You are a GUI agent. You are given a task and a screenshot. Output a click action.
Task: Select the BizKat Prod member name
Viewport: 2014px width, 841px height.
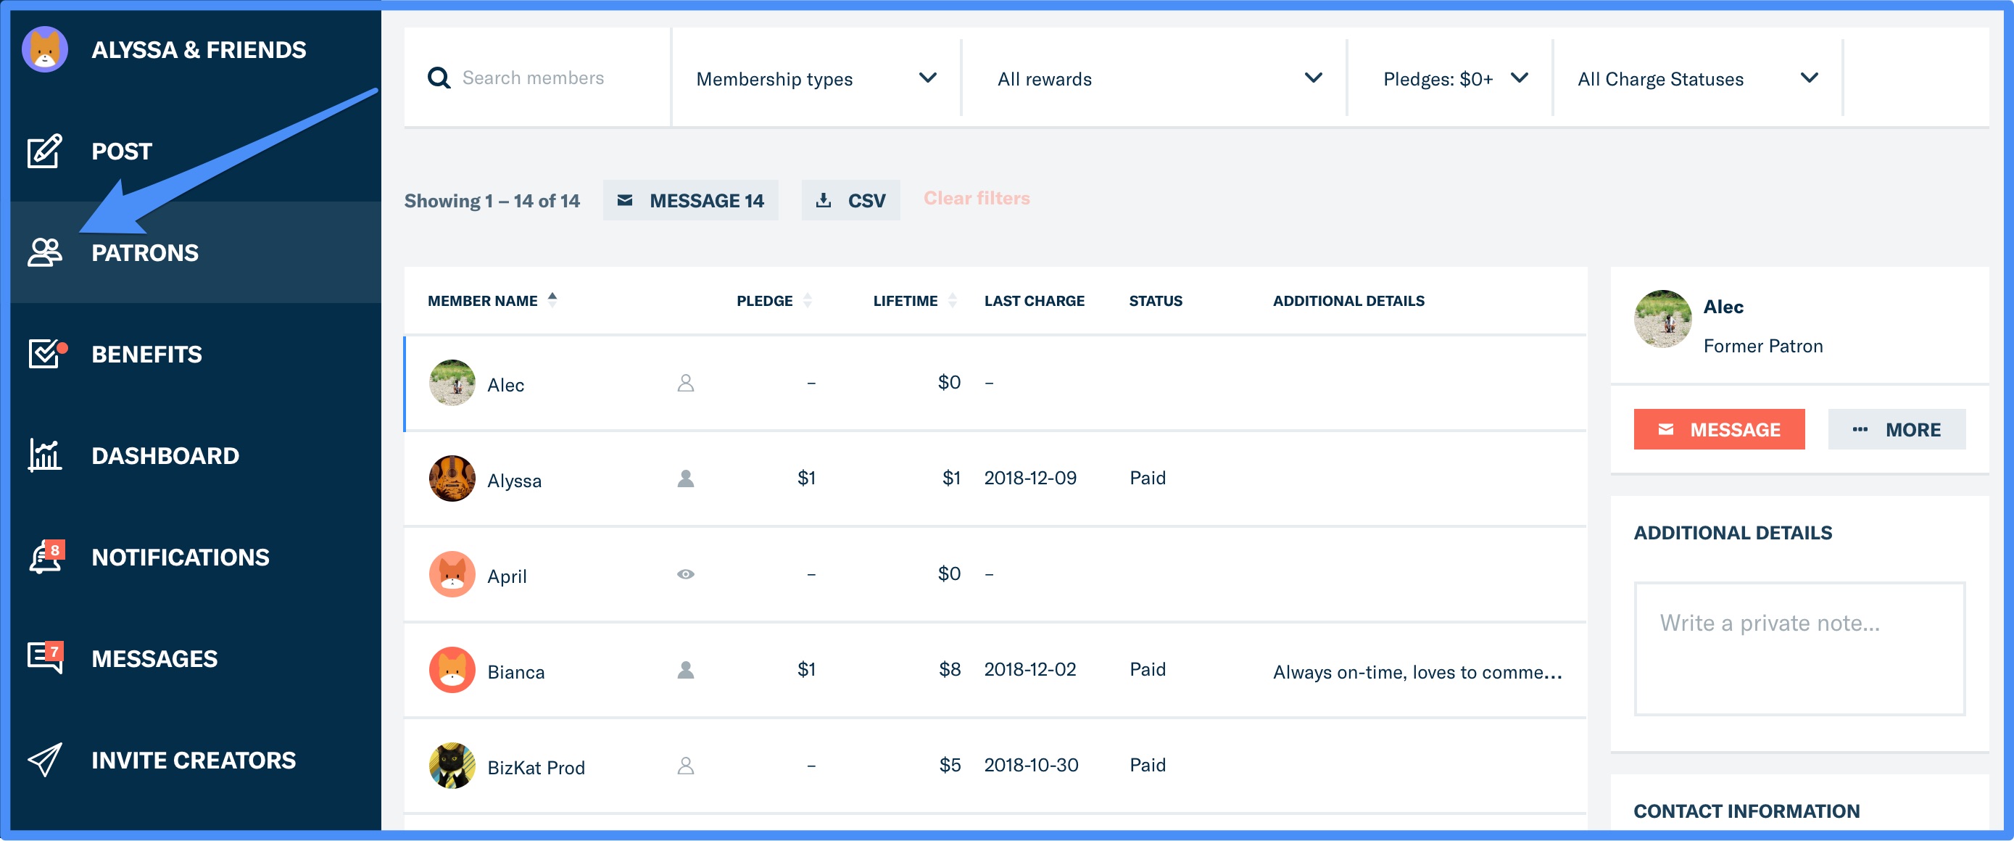point(536,768)
